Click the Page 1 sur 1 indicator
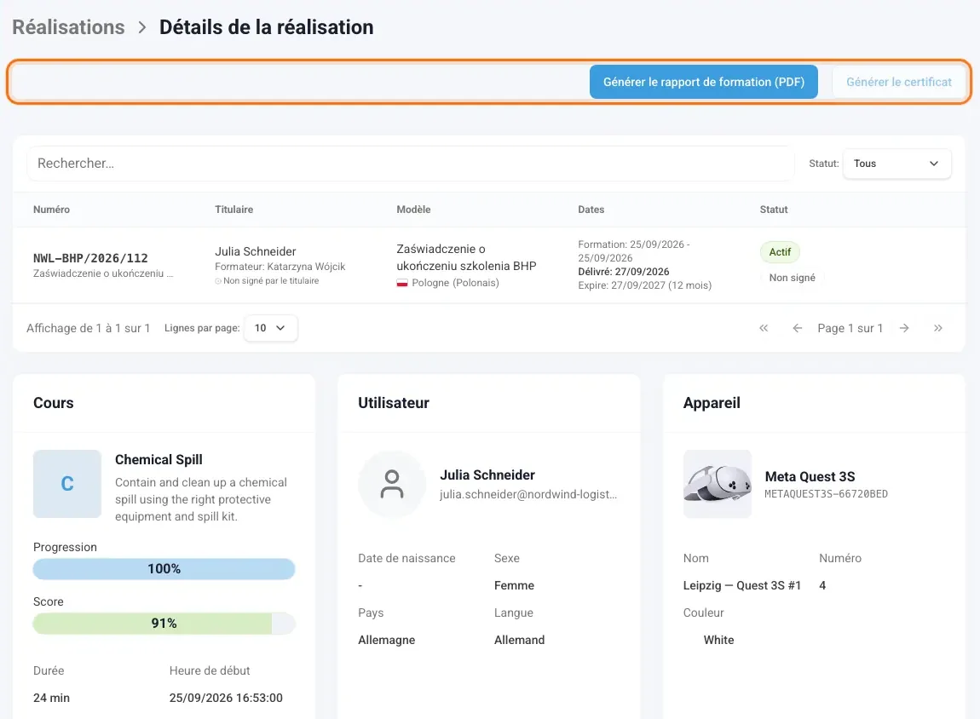 coord(850,328)
